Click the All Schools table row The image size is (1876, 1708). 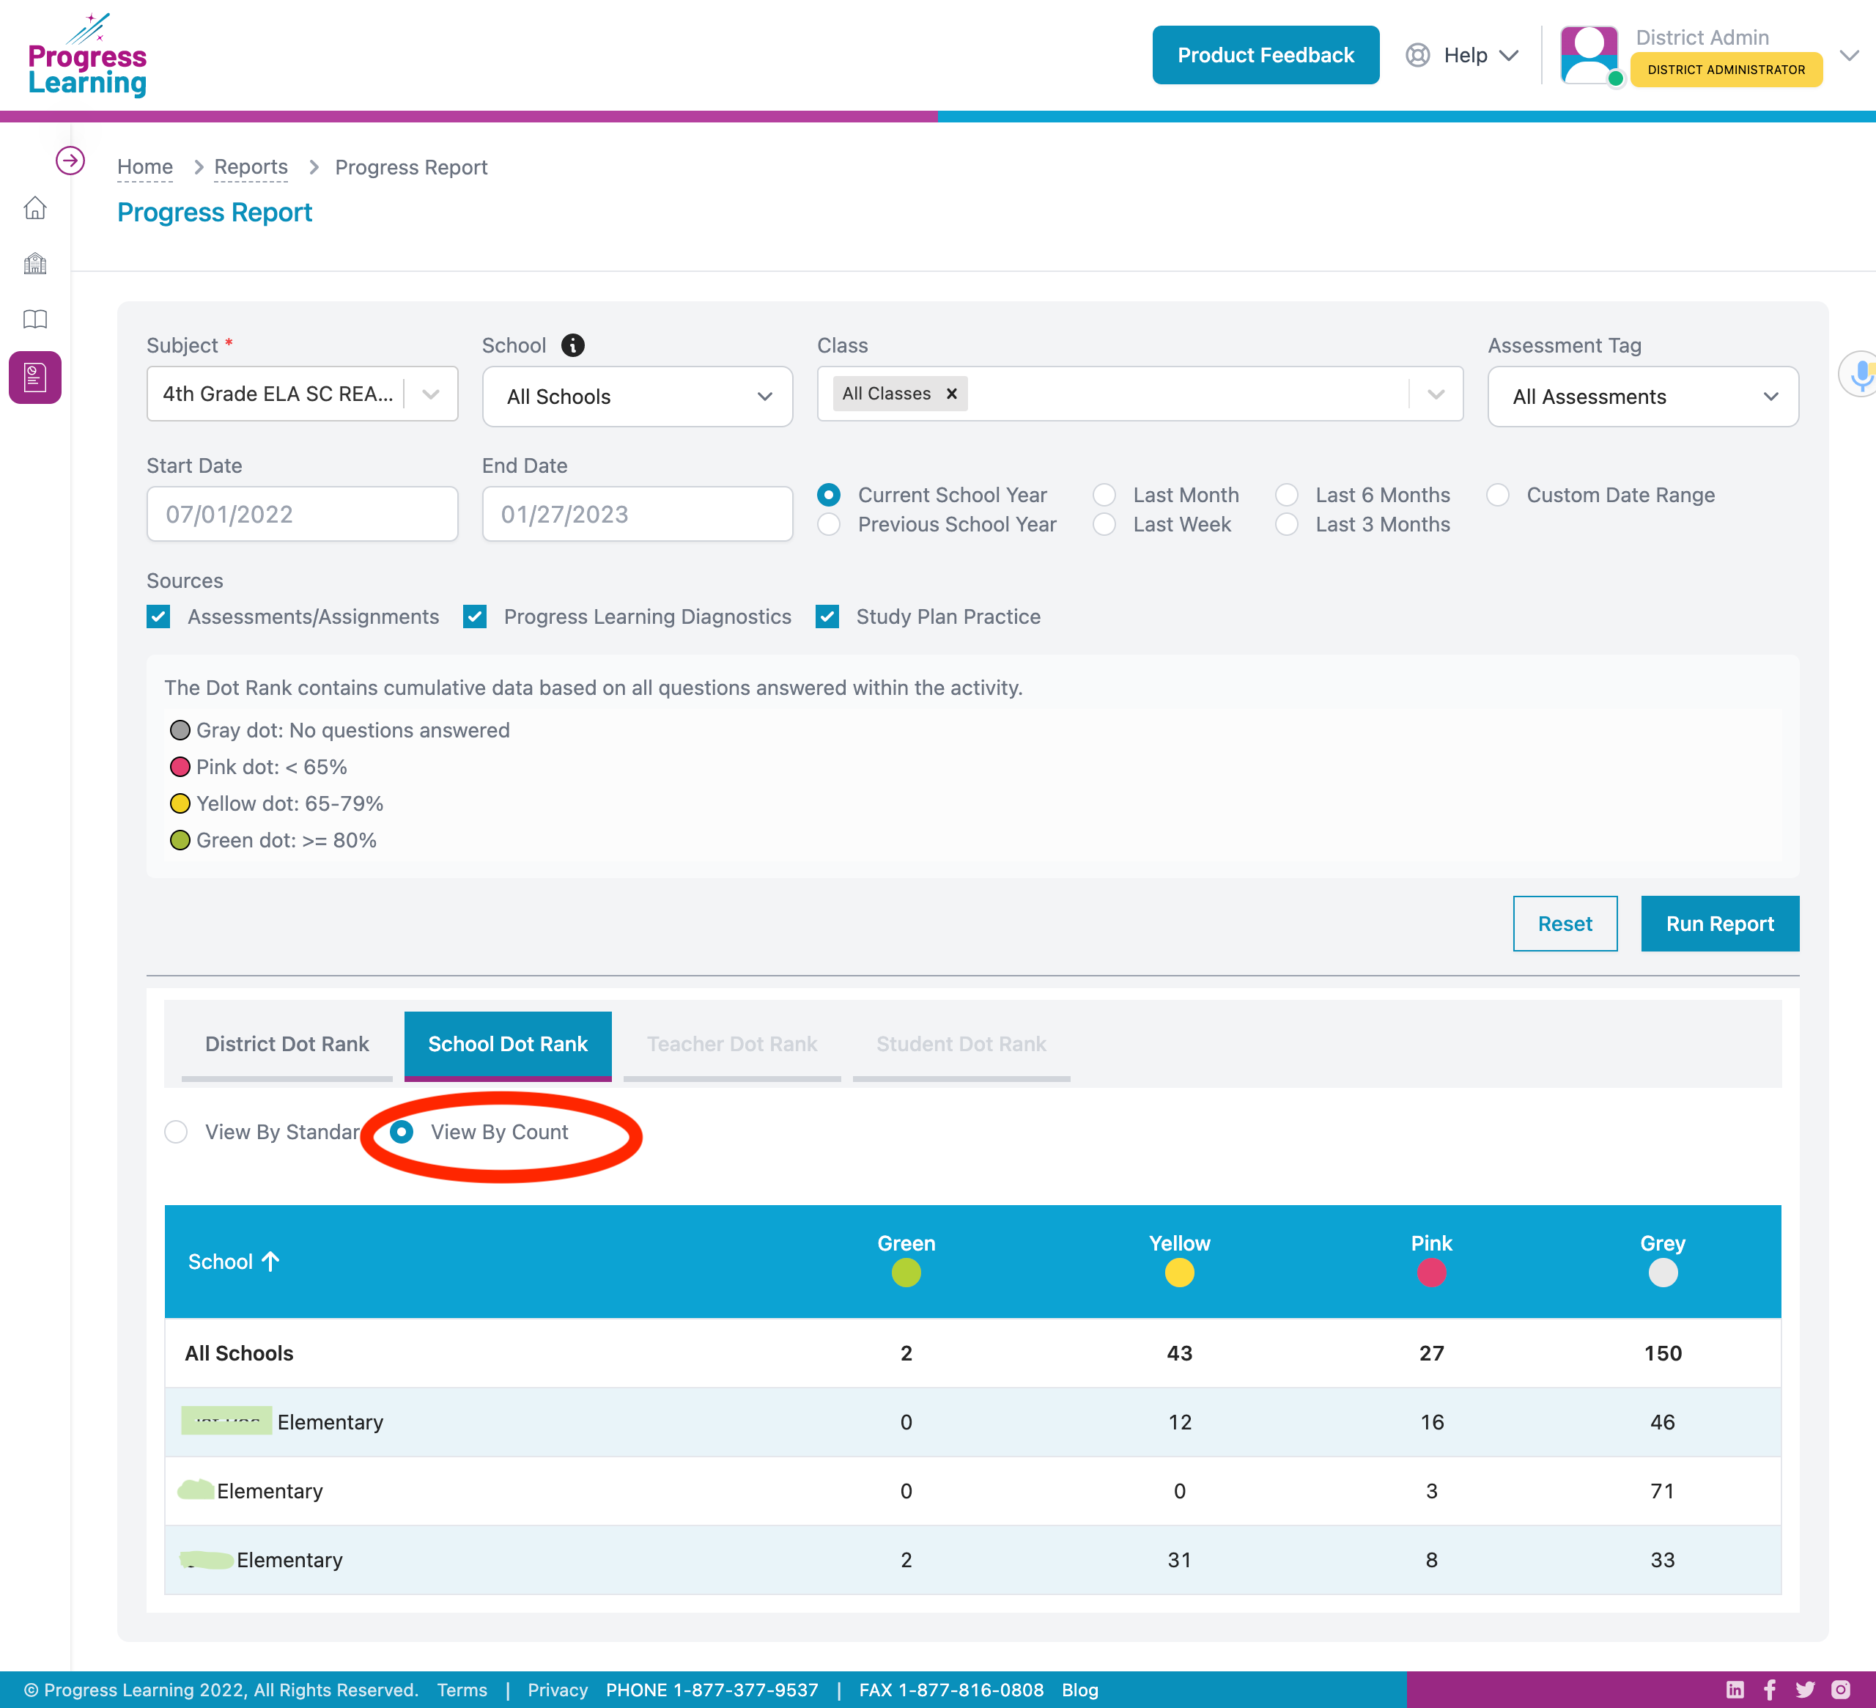point(972,1352)
